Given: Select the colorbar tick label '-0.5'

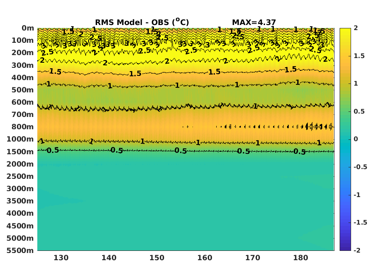Looking at the screenshot, I should (360, 167).
